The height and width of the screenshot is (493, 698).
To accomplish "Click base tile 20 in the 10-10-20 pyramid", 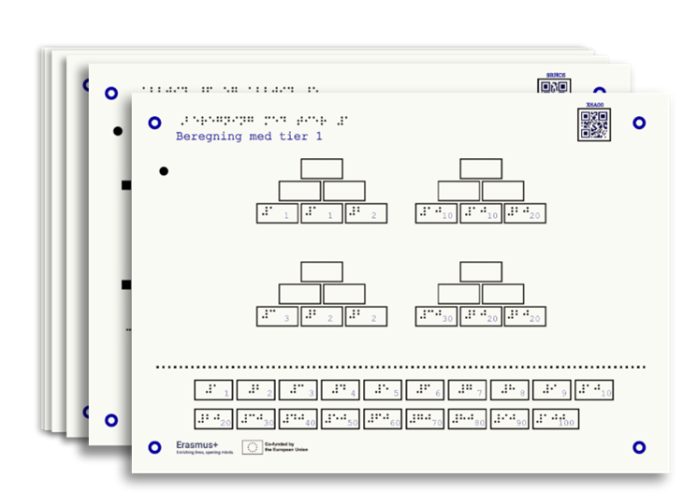I will click(525, 213).
